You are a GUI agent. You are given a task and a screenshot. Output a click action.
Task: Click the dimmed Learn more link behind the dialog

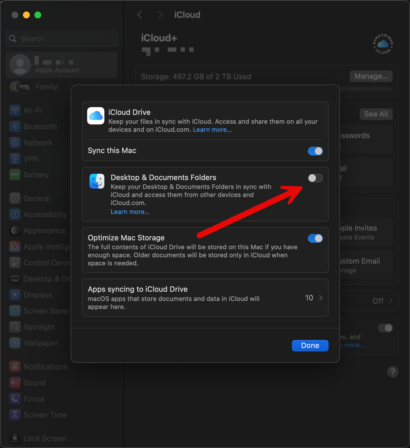click(353, 345)
